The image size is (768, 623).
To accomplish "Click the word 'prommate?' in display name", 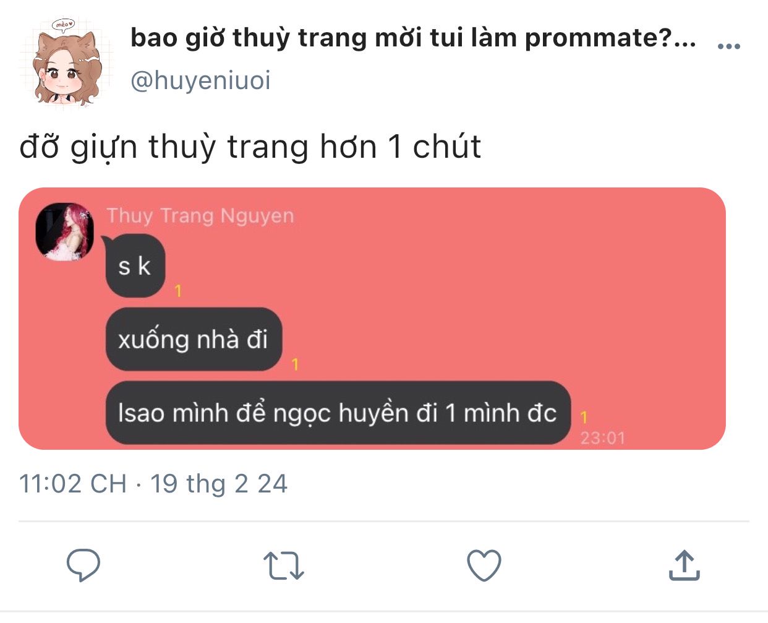I will (598, 38).
